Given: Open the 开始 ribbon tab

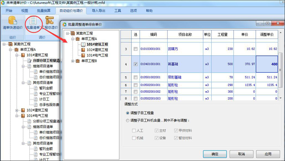Looking at the screenshot, I should pyautogui.click(x=9, y=11).
